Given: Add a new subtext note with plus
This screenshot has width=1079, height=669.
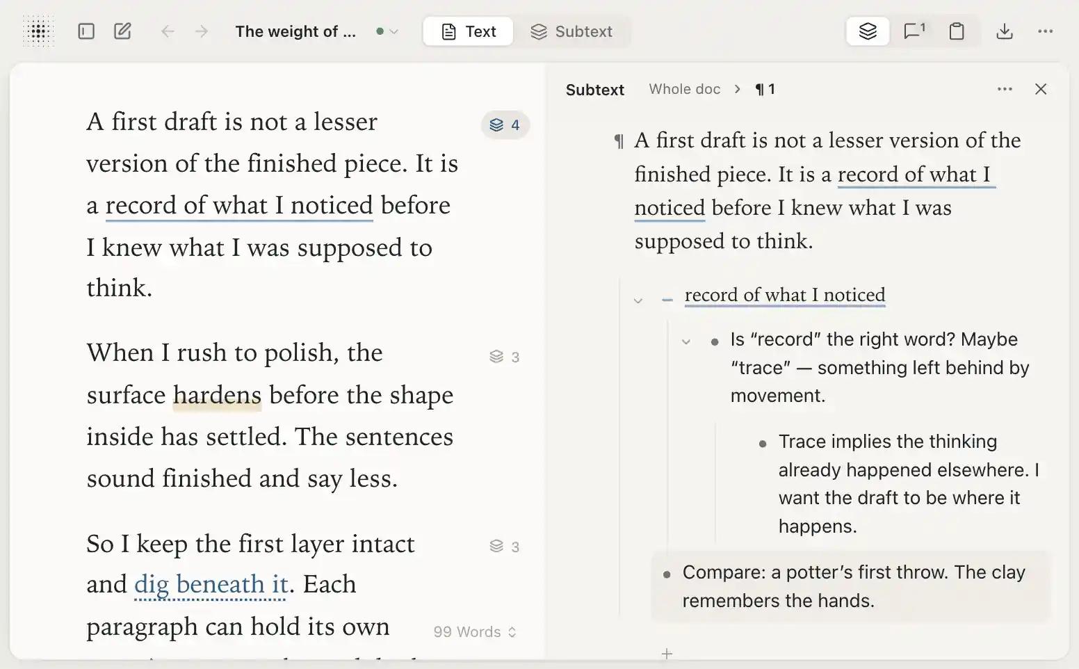Looking at the screenshot, I should (x=667, y=654).
